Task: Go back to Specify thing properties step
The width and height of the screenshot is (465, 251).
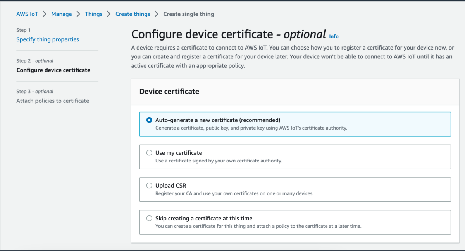Action: (x=47, y=39)
